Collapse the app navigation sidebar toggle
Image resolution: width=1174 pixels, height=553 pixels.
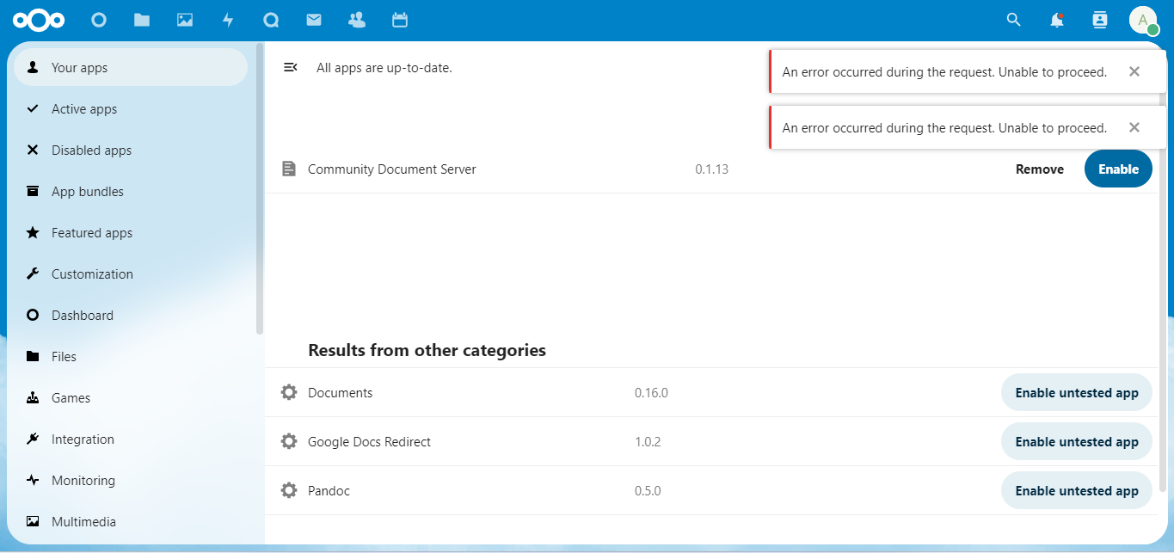click(291, 68)
